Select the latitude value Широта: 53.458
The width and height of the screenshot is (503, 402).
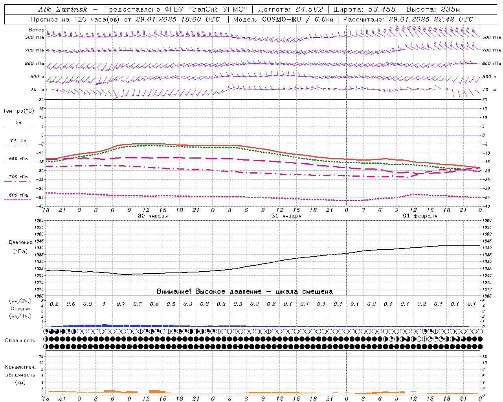[x=364, y=9]
